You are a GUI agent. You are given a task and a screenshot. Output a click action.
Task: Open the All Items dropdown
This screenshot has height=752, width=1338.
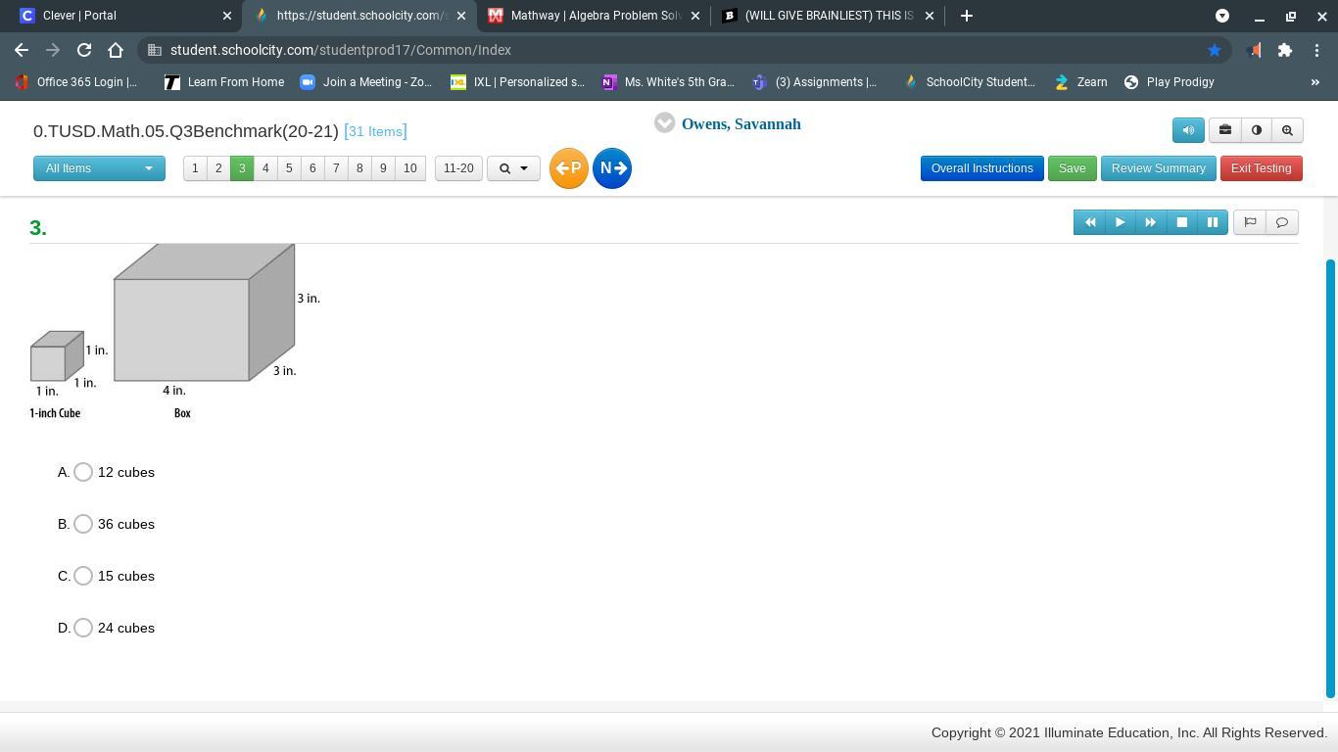(x=99, y=168)
